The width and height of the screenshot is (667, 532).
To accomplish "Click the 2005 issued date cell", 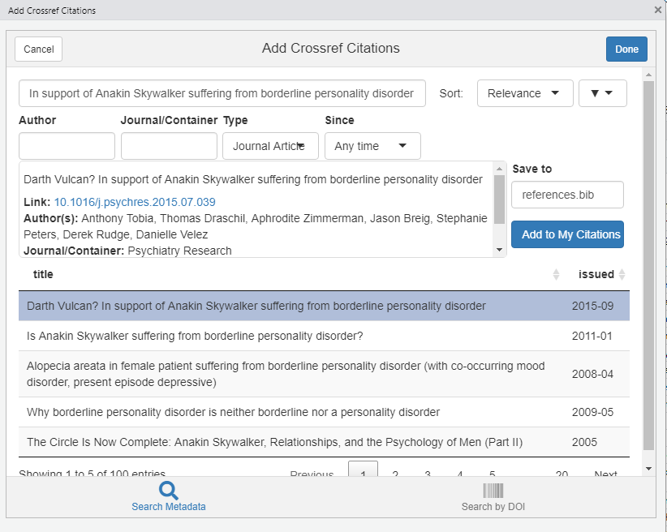I will (584, 442).
